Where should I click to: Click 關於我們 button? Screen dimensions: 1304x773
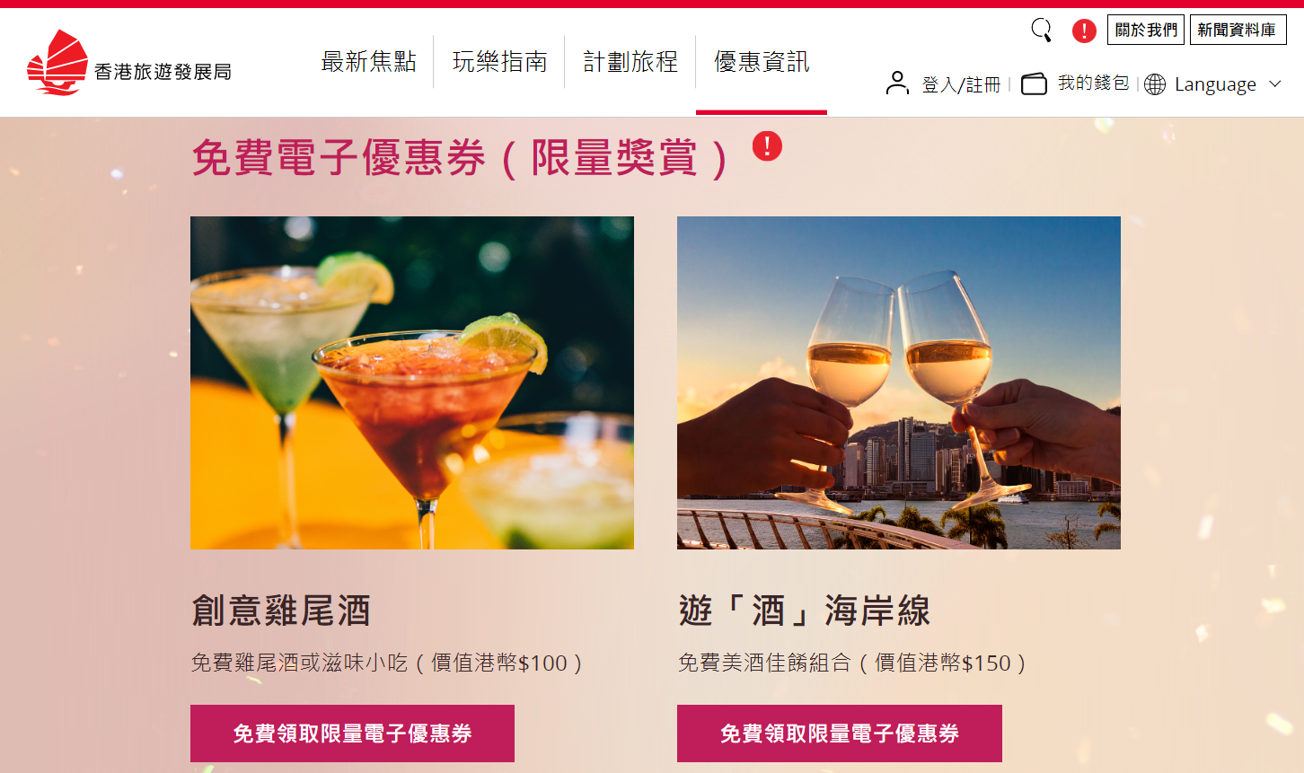(x=1146, y=30)
